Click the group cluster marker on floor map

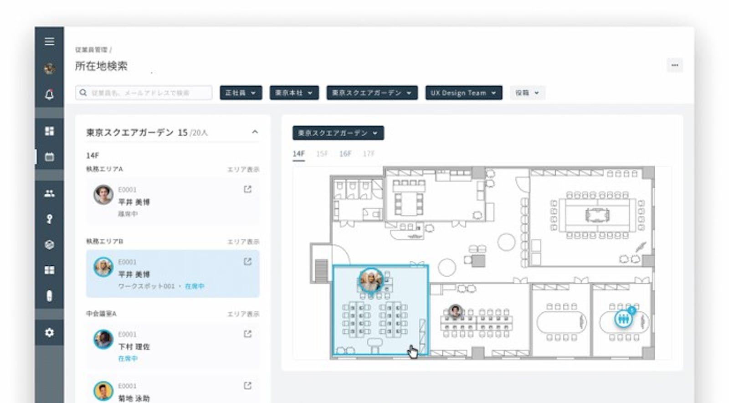623,318
